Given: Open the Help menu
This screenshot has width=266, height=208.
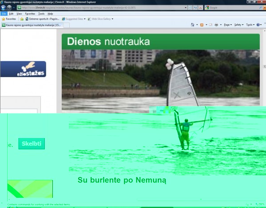Looking at the screenshot, I should 50,14.
